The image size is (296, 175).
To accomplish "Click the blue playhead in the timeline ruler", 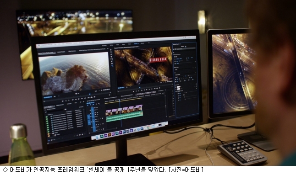I will (x=120, y=100).
